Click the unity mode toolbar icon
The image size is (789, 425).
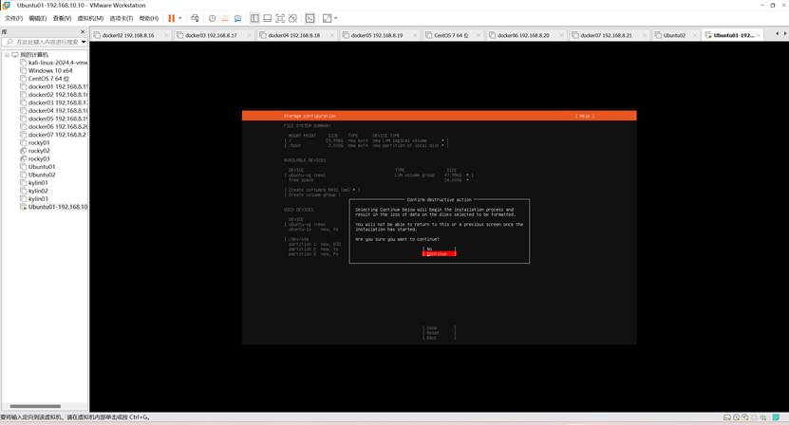click(x=292, y=18)
